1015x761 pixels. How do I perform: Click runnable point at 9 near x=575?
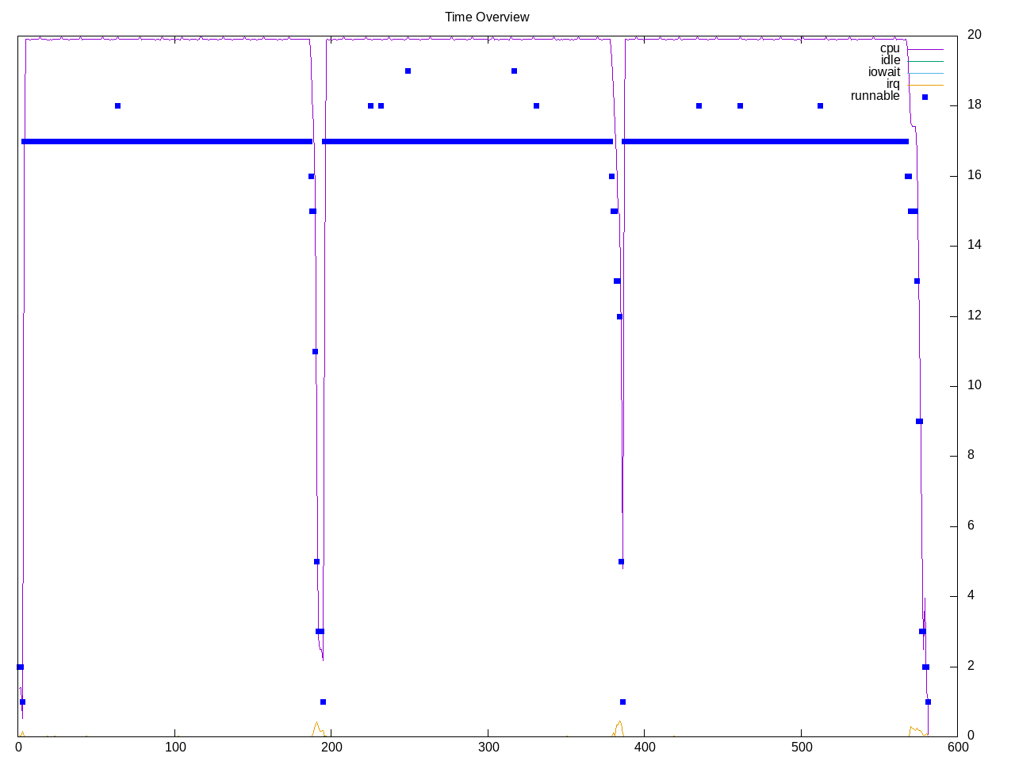pyautogui.click(x=919, y=422)
